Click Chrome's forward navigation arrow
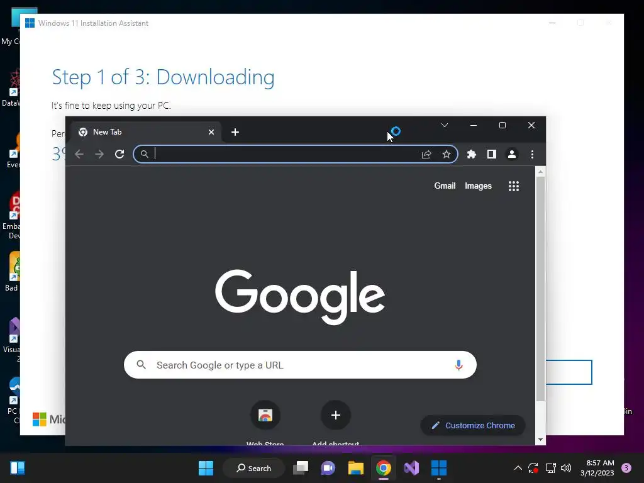Screen dimensions: 644x483 [99, 154]
